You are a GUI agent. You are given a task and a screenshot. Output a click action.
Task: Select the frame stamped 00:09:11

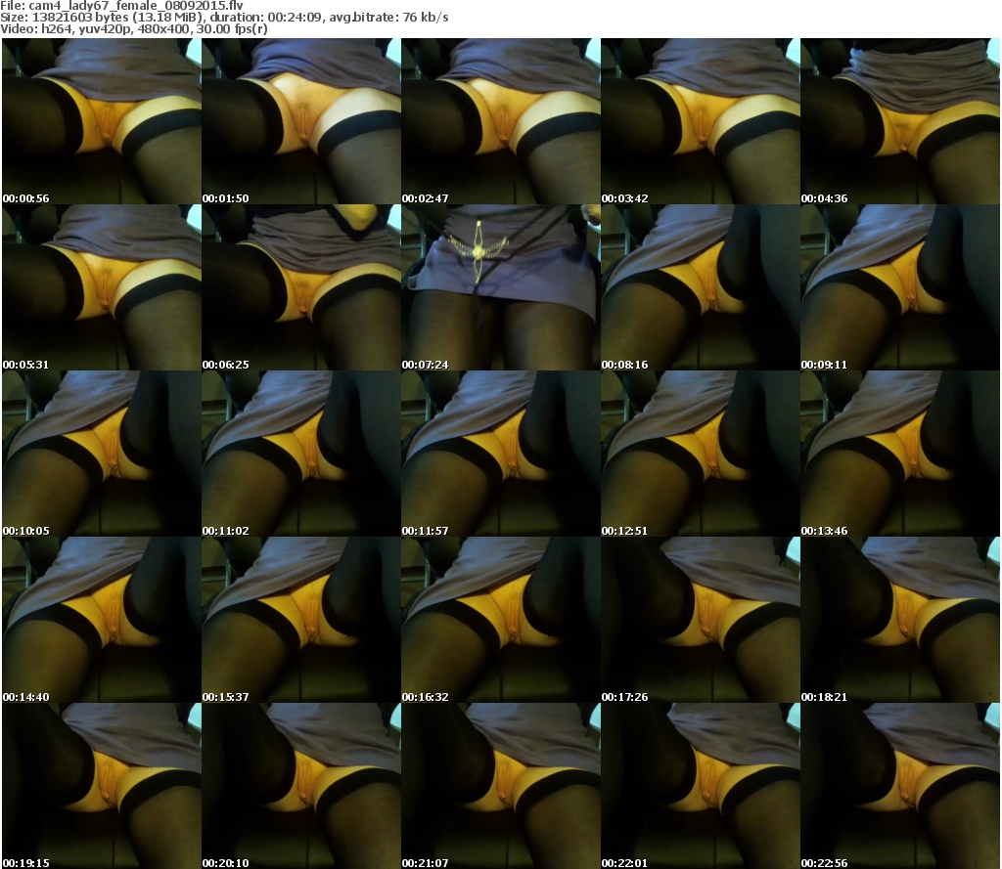(900, 287)
